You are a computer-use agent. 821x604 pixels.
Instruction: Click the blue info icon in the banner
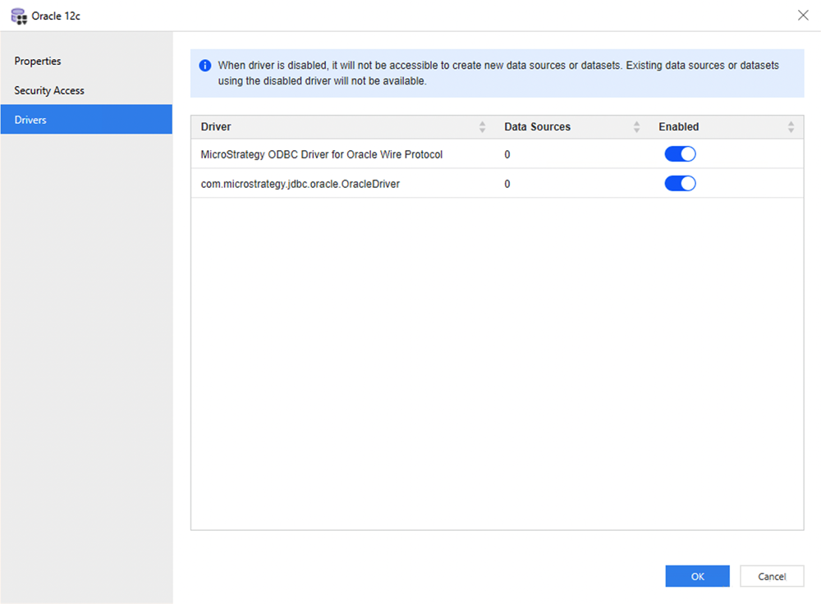[x=205, y=66]
